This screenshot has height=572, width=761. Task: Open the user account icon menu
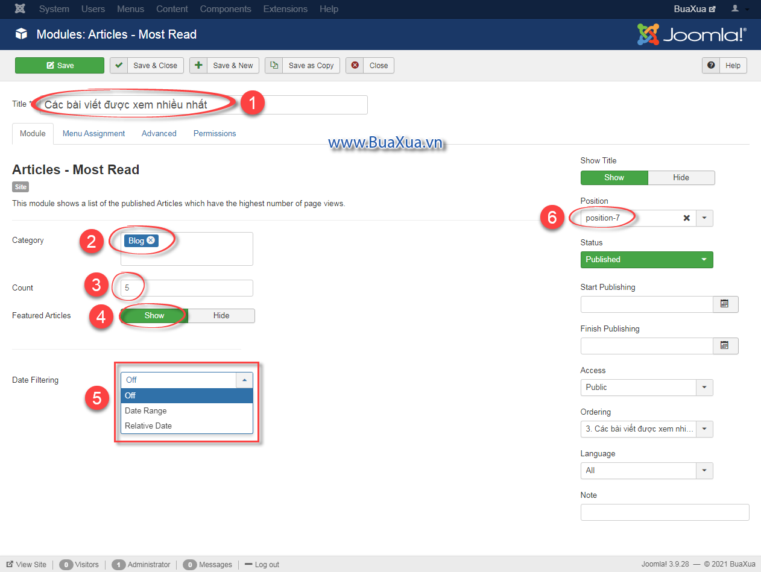point(740,9)
